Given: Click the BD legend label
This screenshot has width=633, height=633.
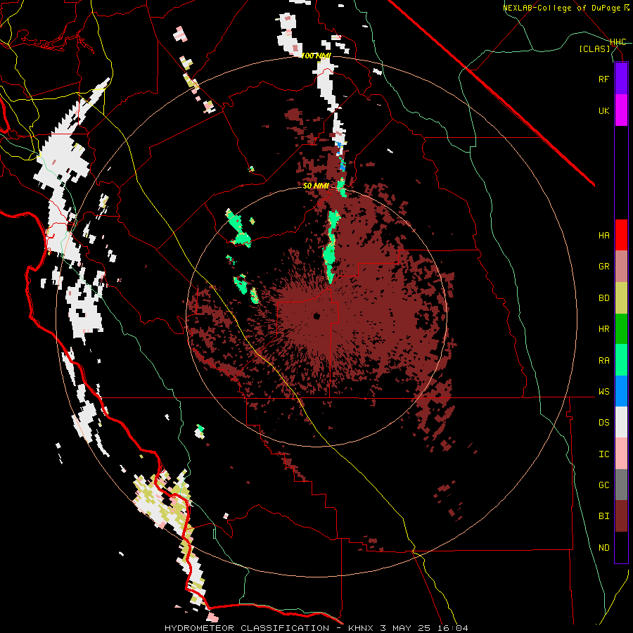Looking at the screenshot, I should 603,298.
